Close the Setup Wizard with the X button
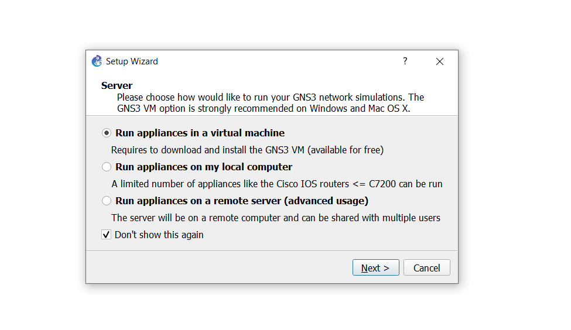The height and width of the screenshot is (330, 571). point(440,61)
